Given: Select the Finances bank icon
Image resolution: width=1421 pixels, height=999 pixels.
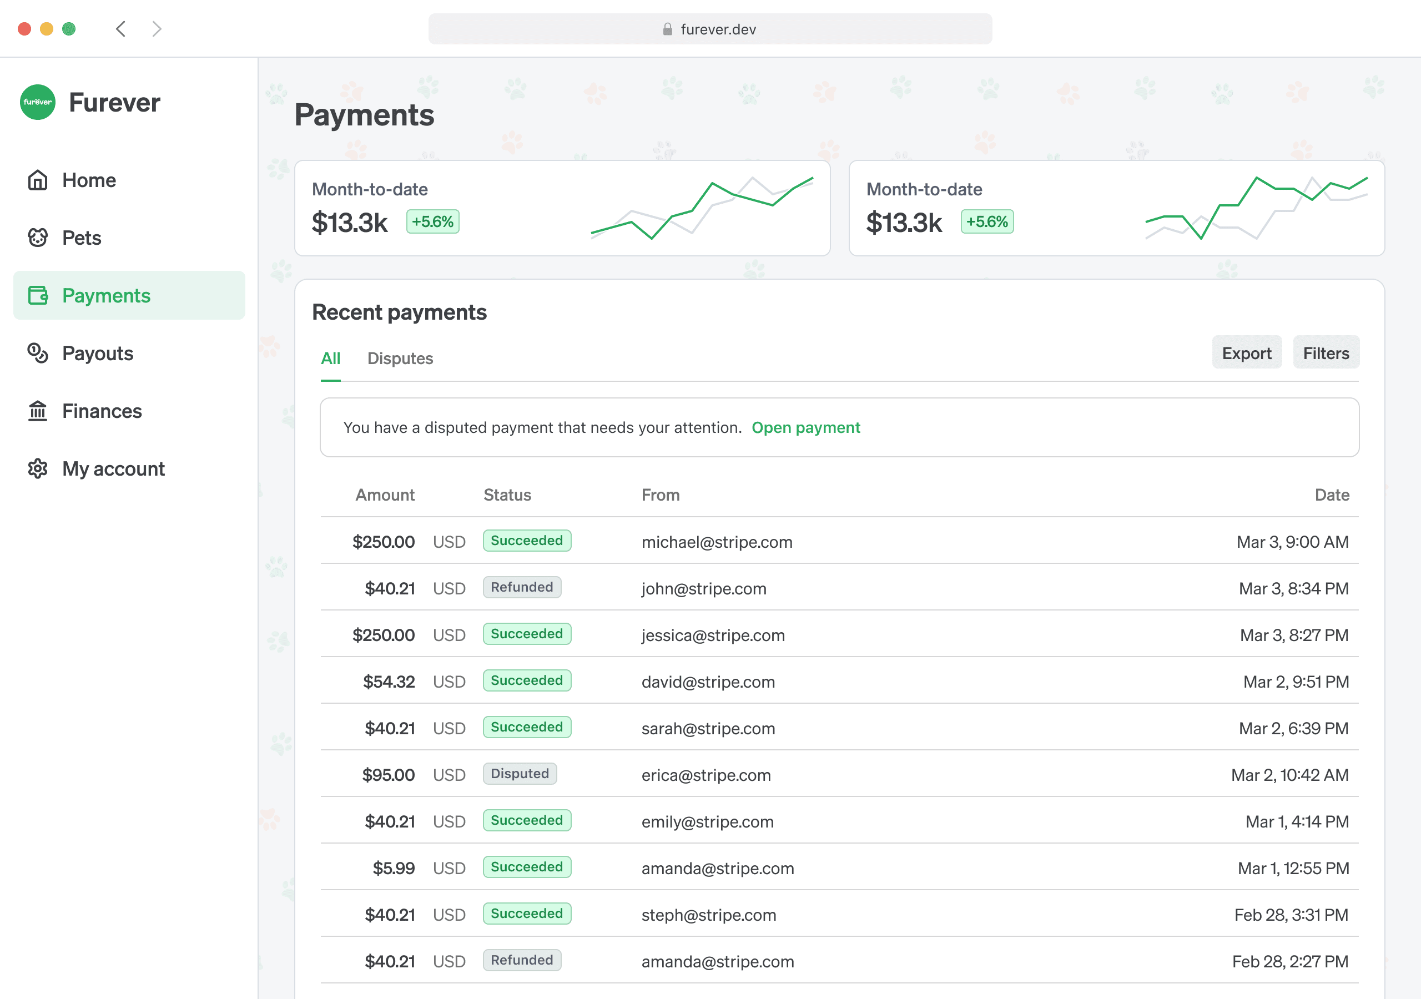Looking at the screenshot, I should point(37,410).
